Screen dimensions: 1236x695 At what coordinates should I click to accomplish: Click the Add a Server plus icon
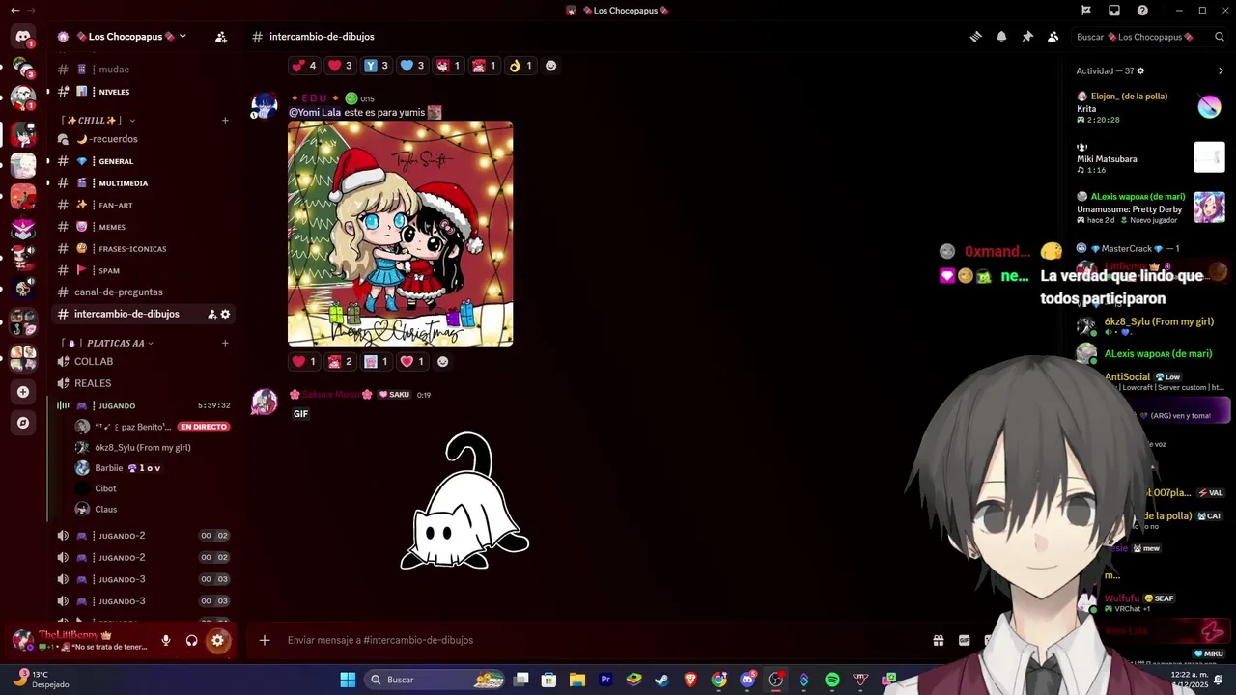(23, 392)
